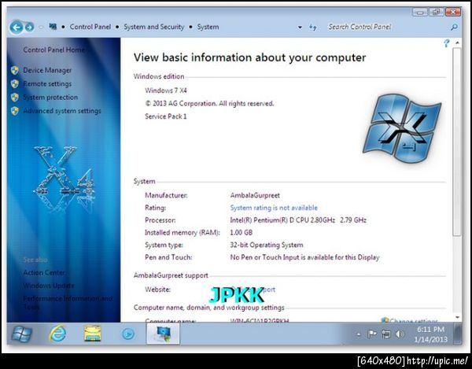
Task: Click shield icon beside Device Manager
Action: [15, 71]
